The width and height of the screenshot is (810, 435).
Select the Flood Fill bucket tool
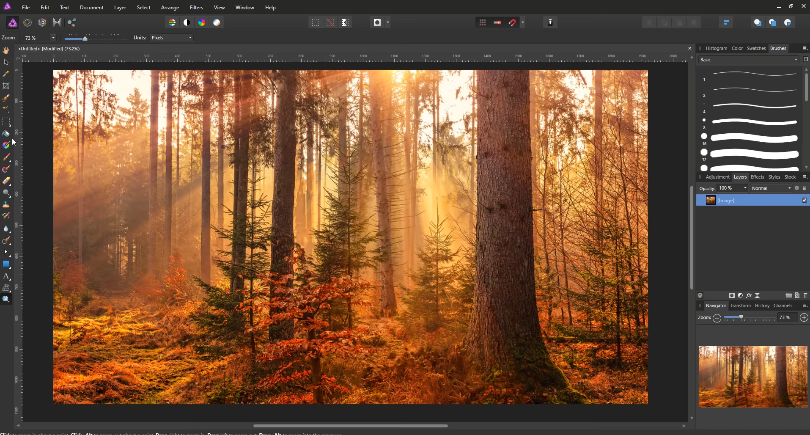[x=6, y=134]
